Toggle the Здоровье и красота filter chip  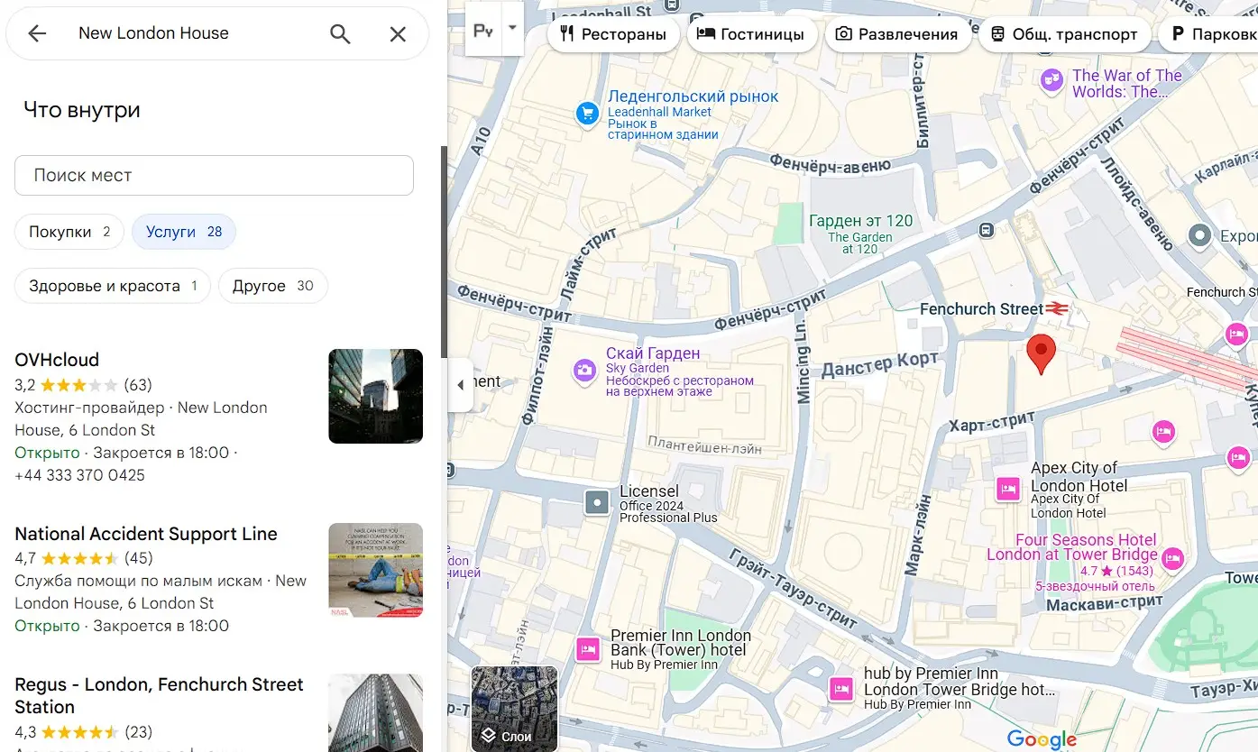coord(112,286)
